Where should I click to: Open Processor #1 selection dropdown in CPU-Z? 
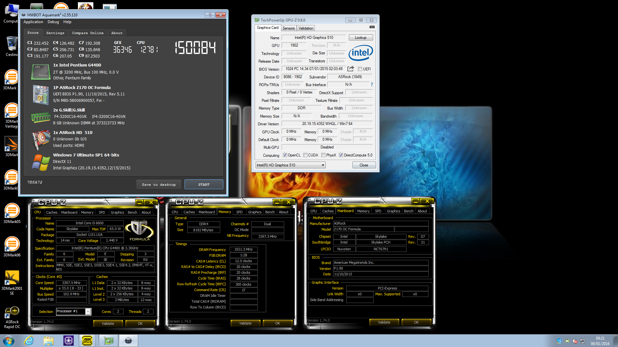click(x=74, y=311)
